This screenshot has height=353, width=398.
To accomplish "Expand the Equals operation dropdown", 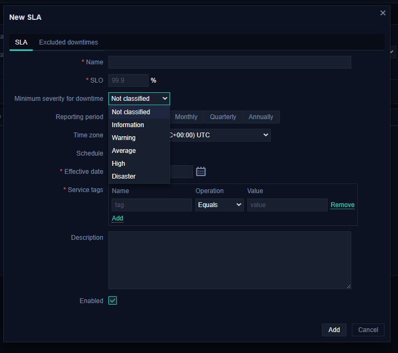I will click(219, 205).
